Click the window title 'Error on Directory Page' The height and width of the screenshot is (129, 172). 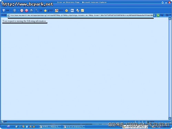(68, 2)
